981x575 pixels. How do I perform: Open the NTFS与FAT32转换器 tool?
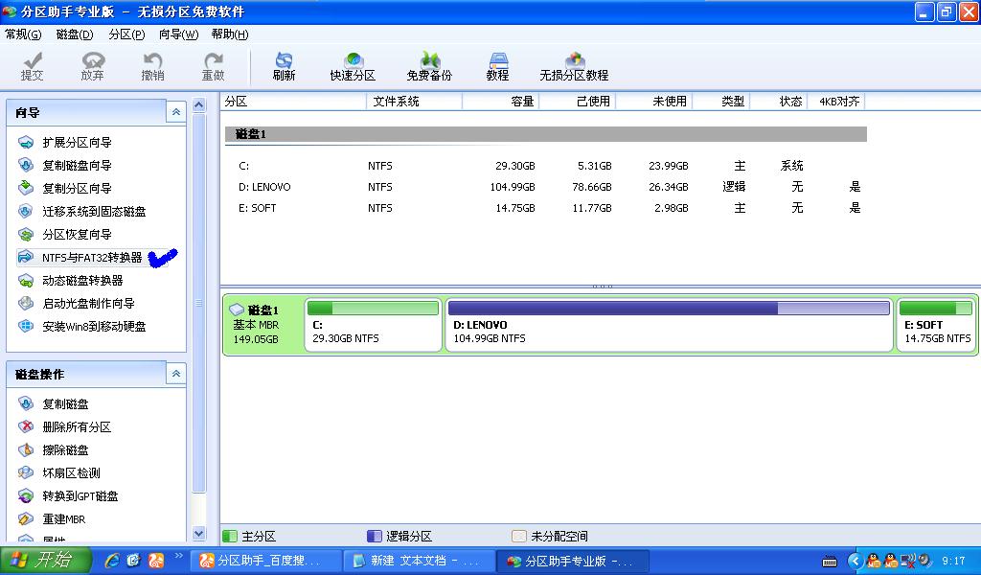(91, 258)
